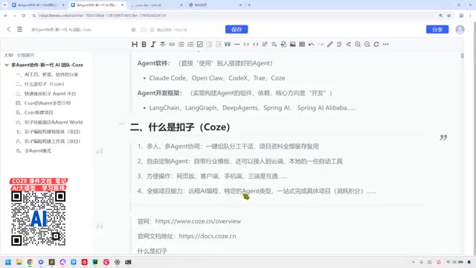
Task: Insert a bulleted list
Action: [x=181, y=45]
